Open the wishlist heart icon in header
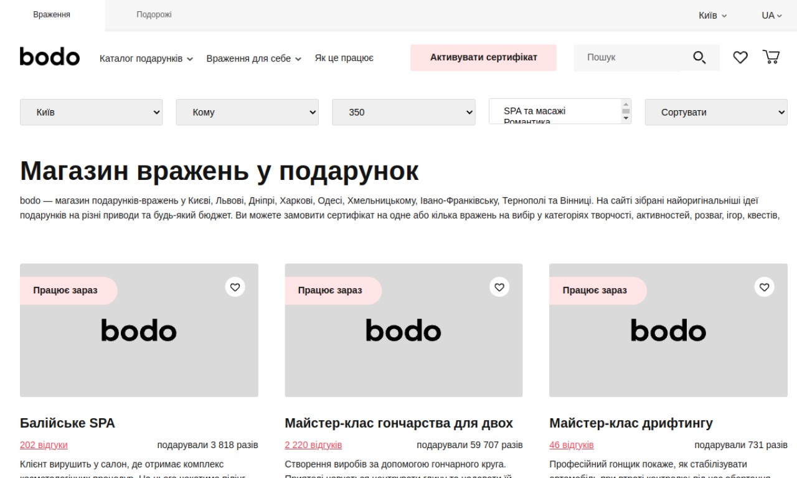 pyautogui.click(x=740, y=57)
